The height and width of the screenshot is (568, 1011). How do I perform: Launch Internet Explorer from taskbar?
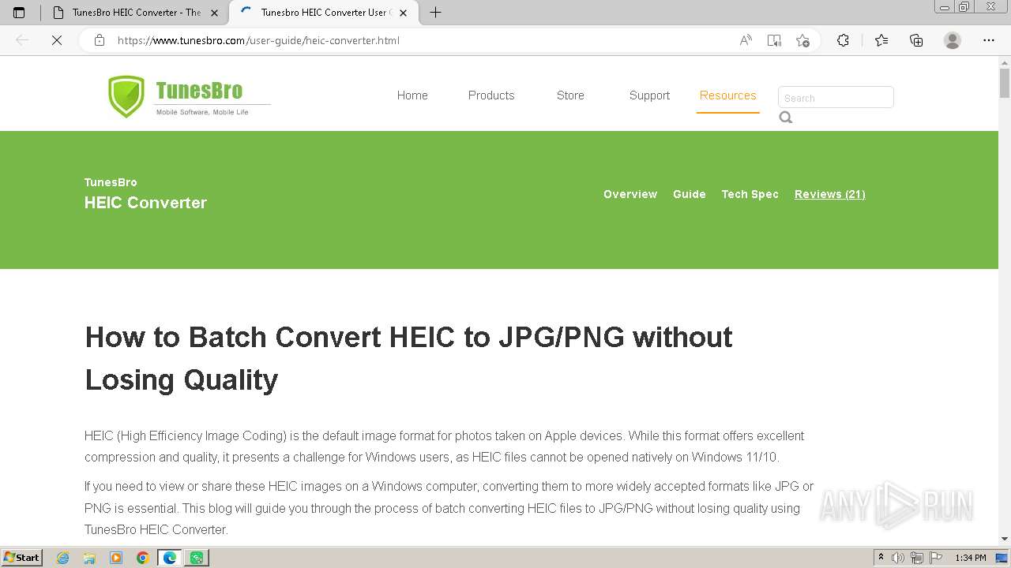[x=63, y=558]
